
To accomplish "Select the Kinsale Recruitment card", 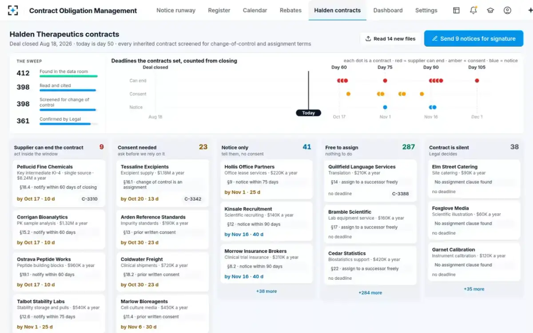I will coord(266,222).
